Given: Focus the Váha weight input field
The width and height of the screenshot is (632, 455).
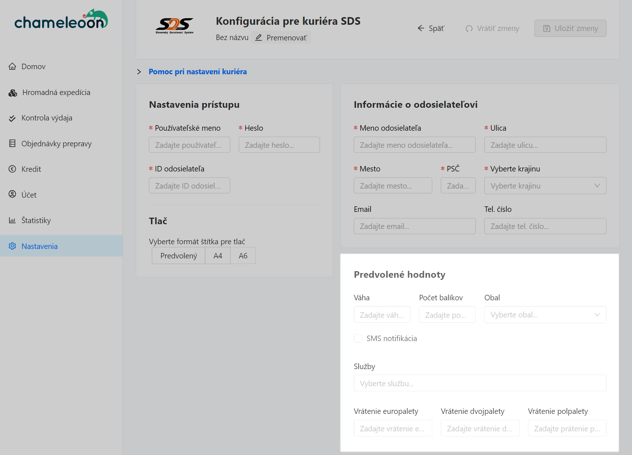Looking at the screenshot, I should pyautogui.click(x=382, y=315).
